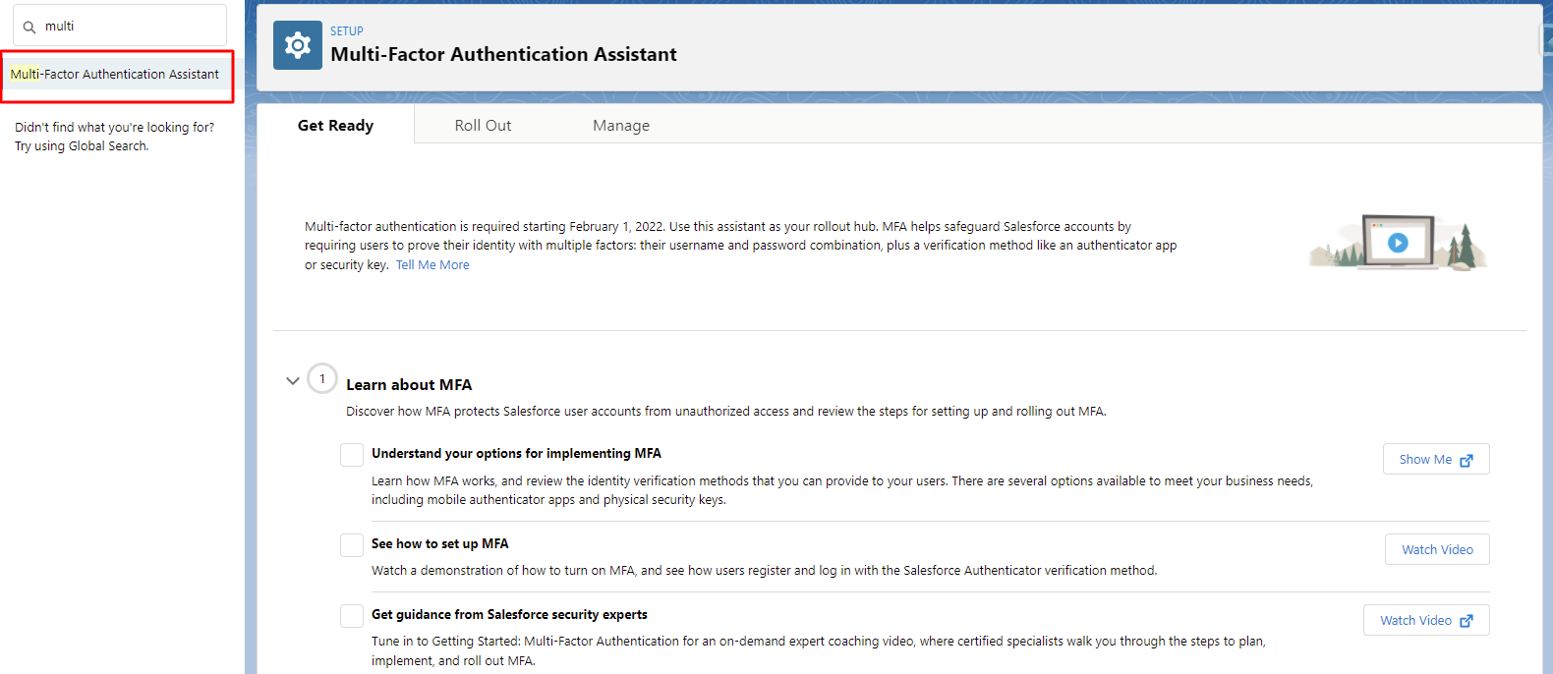Click the Setup gear icon in header
Screen dimensions: 1553x674
[x=297, y=45]
